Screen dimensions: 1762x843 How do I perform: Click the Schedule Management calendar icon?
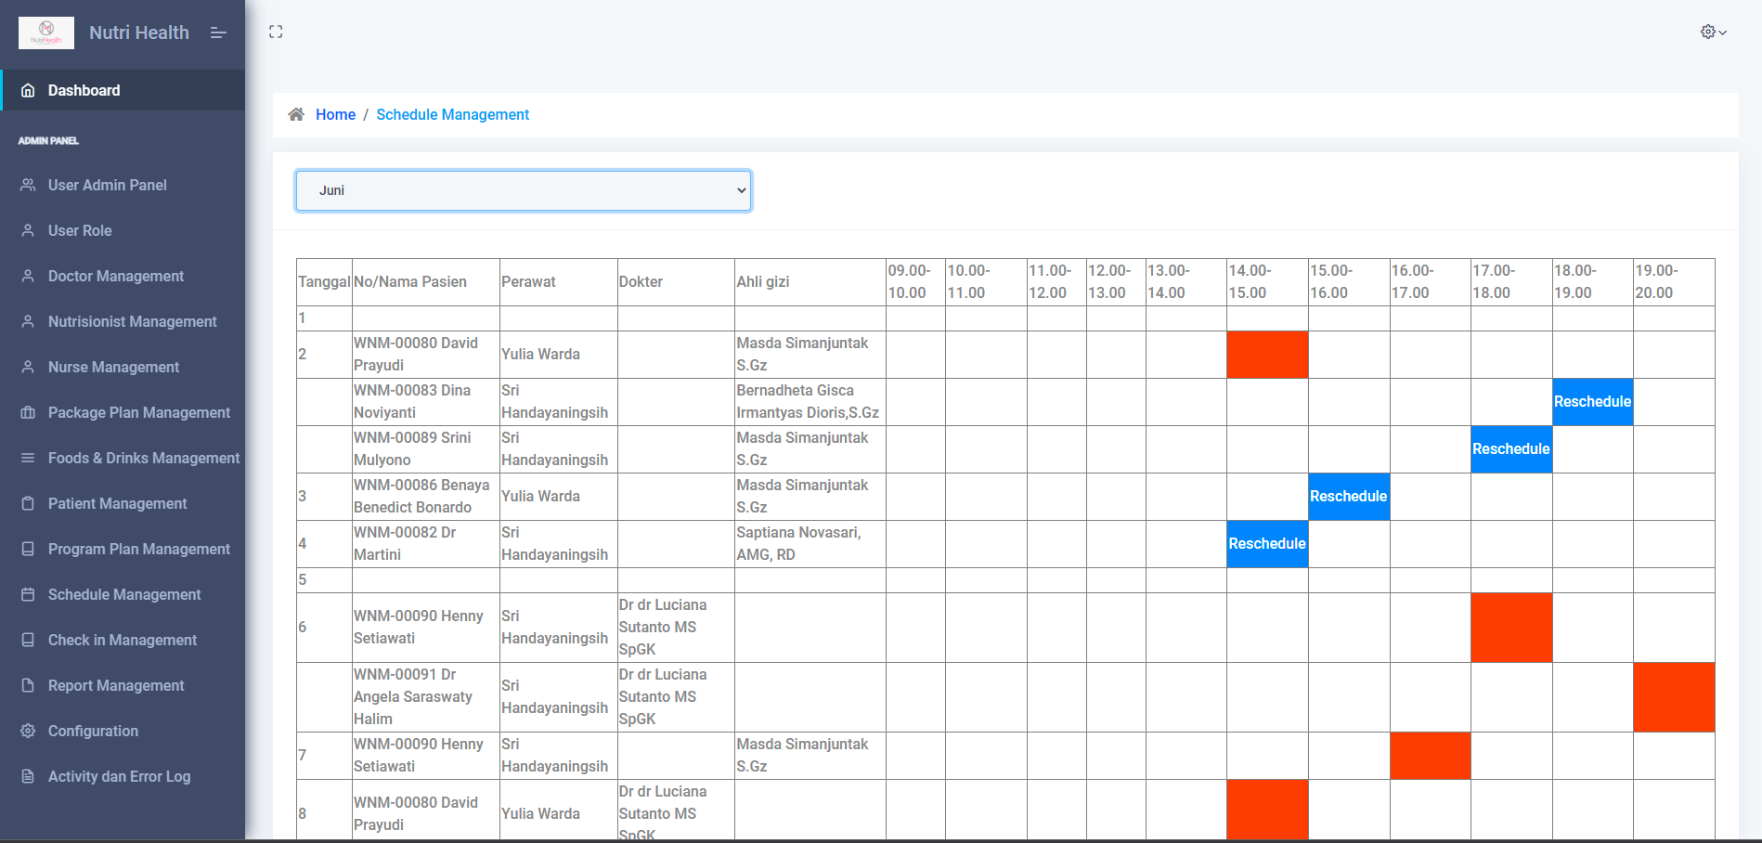pos(28,594)
